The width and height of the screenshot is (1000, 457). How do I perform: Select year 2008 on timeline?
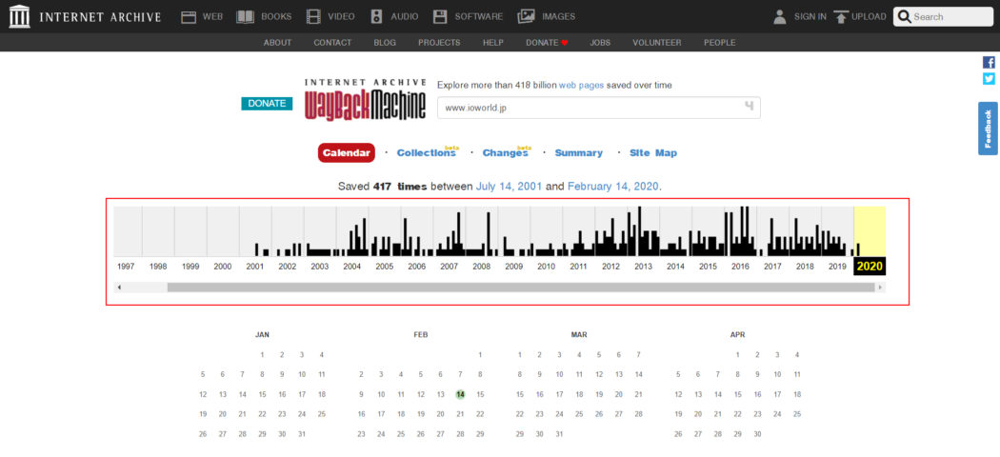coord(482,267)
